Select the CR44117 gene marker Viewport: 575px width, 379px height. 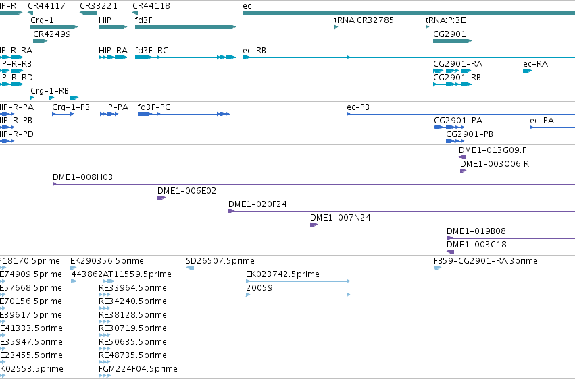point(30,13)
